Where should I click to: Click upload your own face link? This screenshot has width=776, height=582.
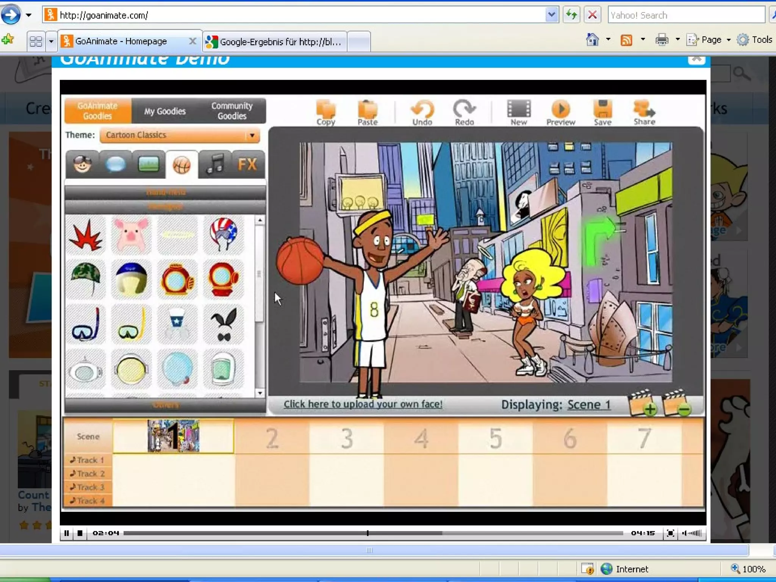pyautogui.click(x=363, y=404)
